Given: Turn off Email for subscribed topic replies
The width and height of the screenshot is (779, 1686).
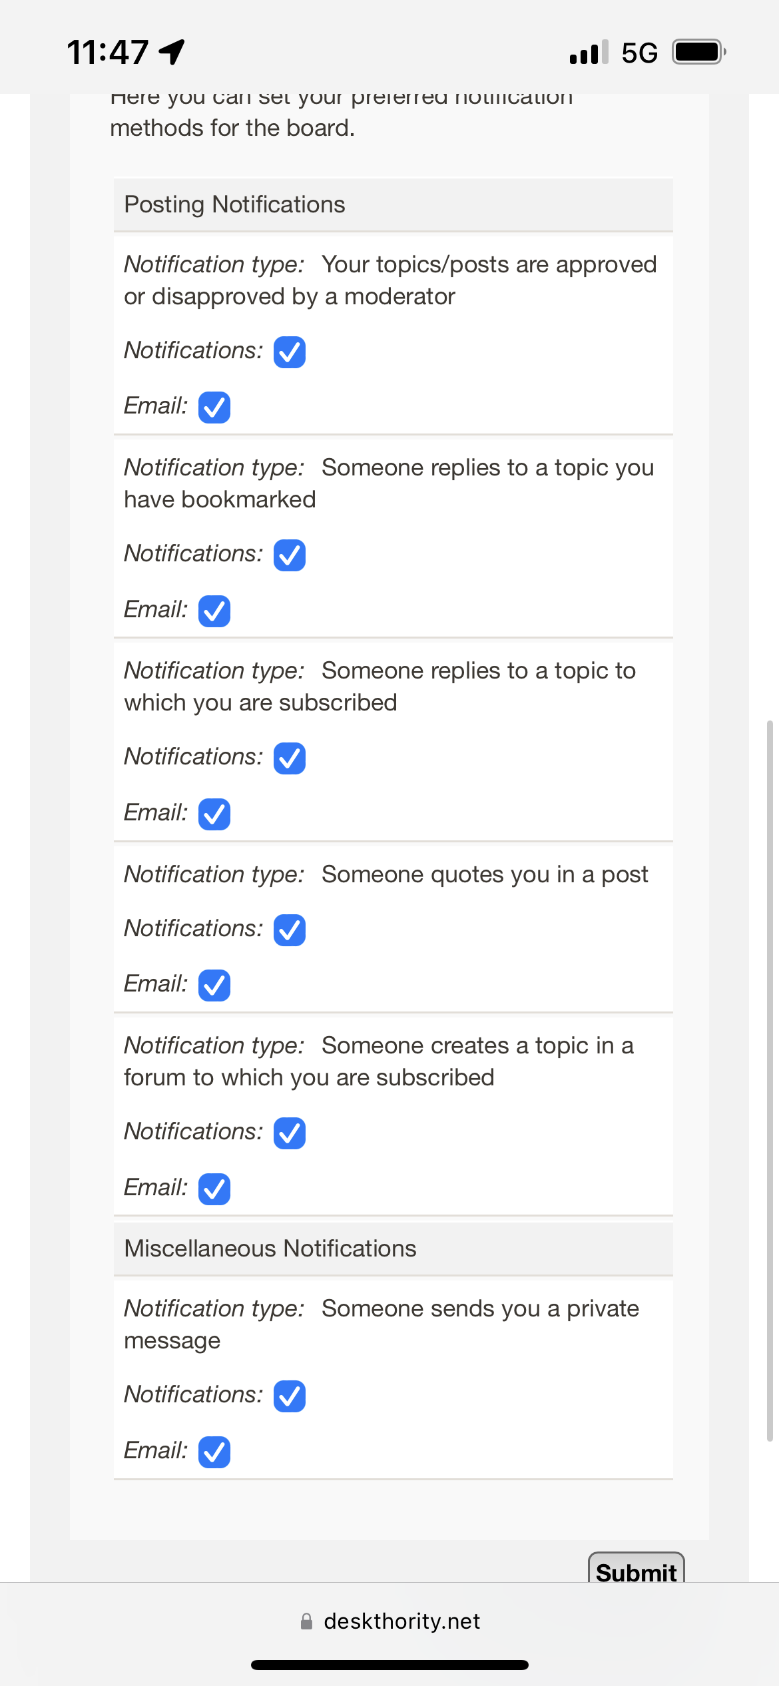Looking at the screenshot, I should pyautogui.click(x=214, y=814).
